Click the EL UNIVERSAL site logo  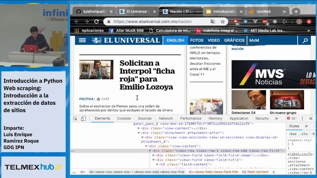click(126, 41)
